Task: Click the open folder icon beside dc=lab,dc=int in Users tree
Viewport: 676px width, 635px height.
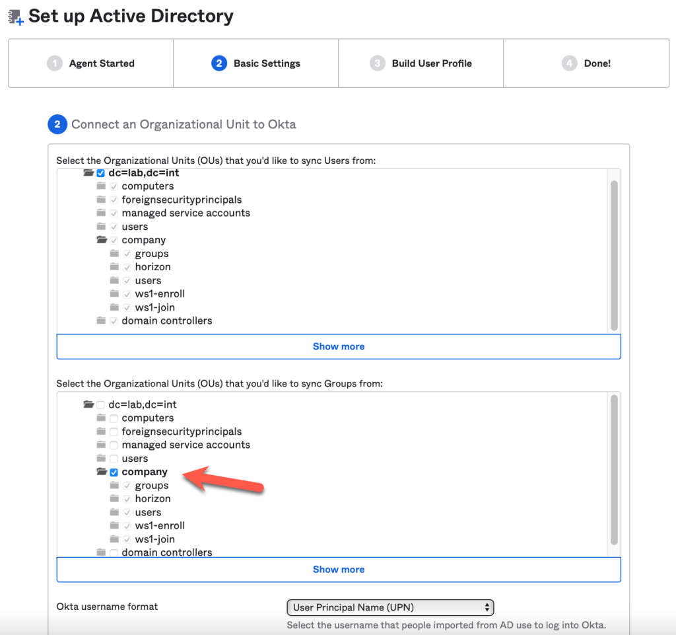Action: [88, 173]
